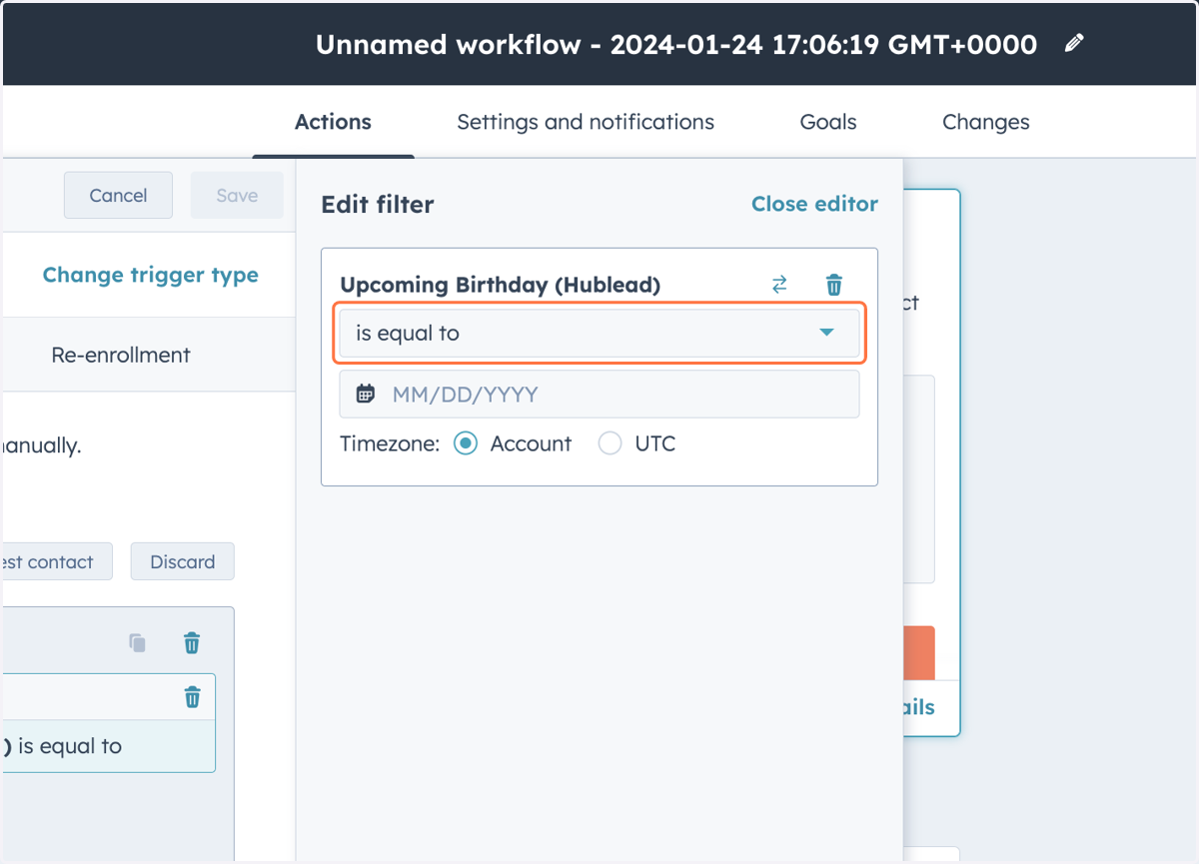This screenshot has width=1199, height=864.
Task: Switch to the Actions tab
Action: (x=333, y=122)
